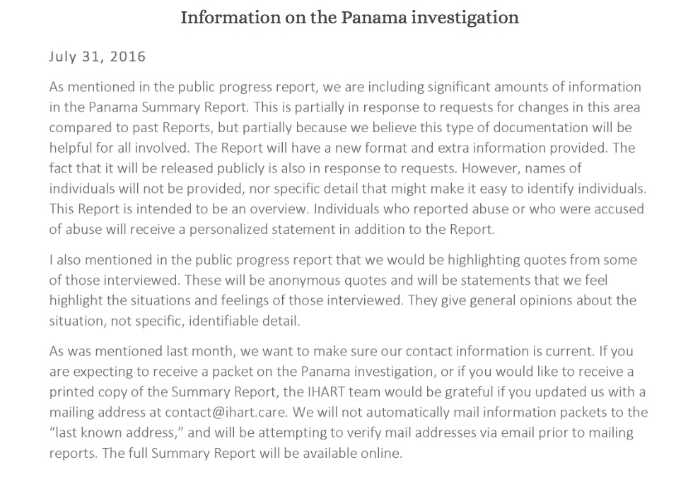Click the "July 31, 2016" date line

pyautogui.click(x=97, y=57)
